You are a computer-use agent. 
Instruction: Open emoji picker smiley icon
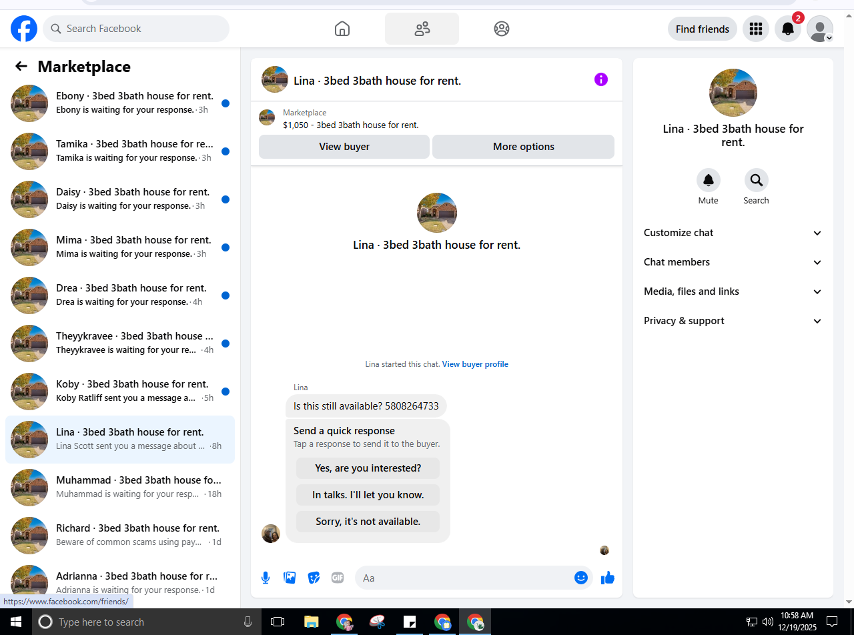[581, 578]
